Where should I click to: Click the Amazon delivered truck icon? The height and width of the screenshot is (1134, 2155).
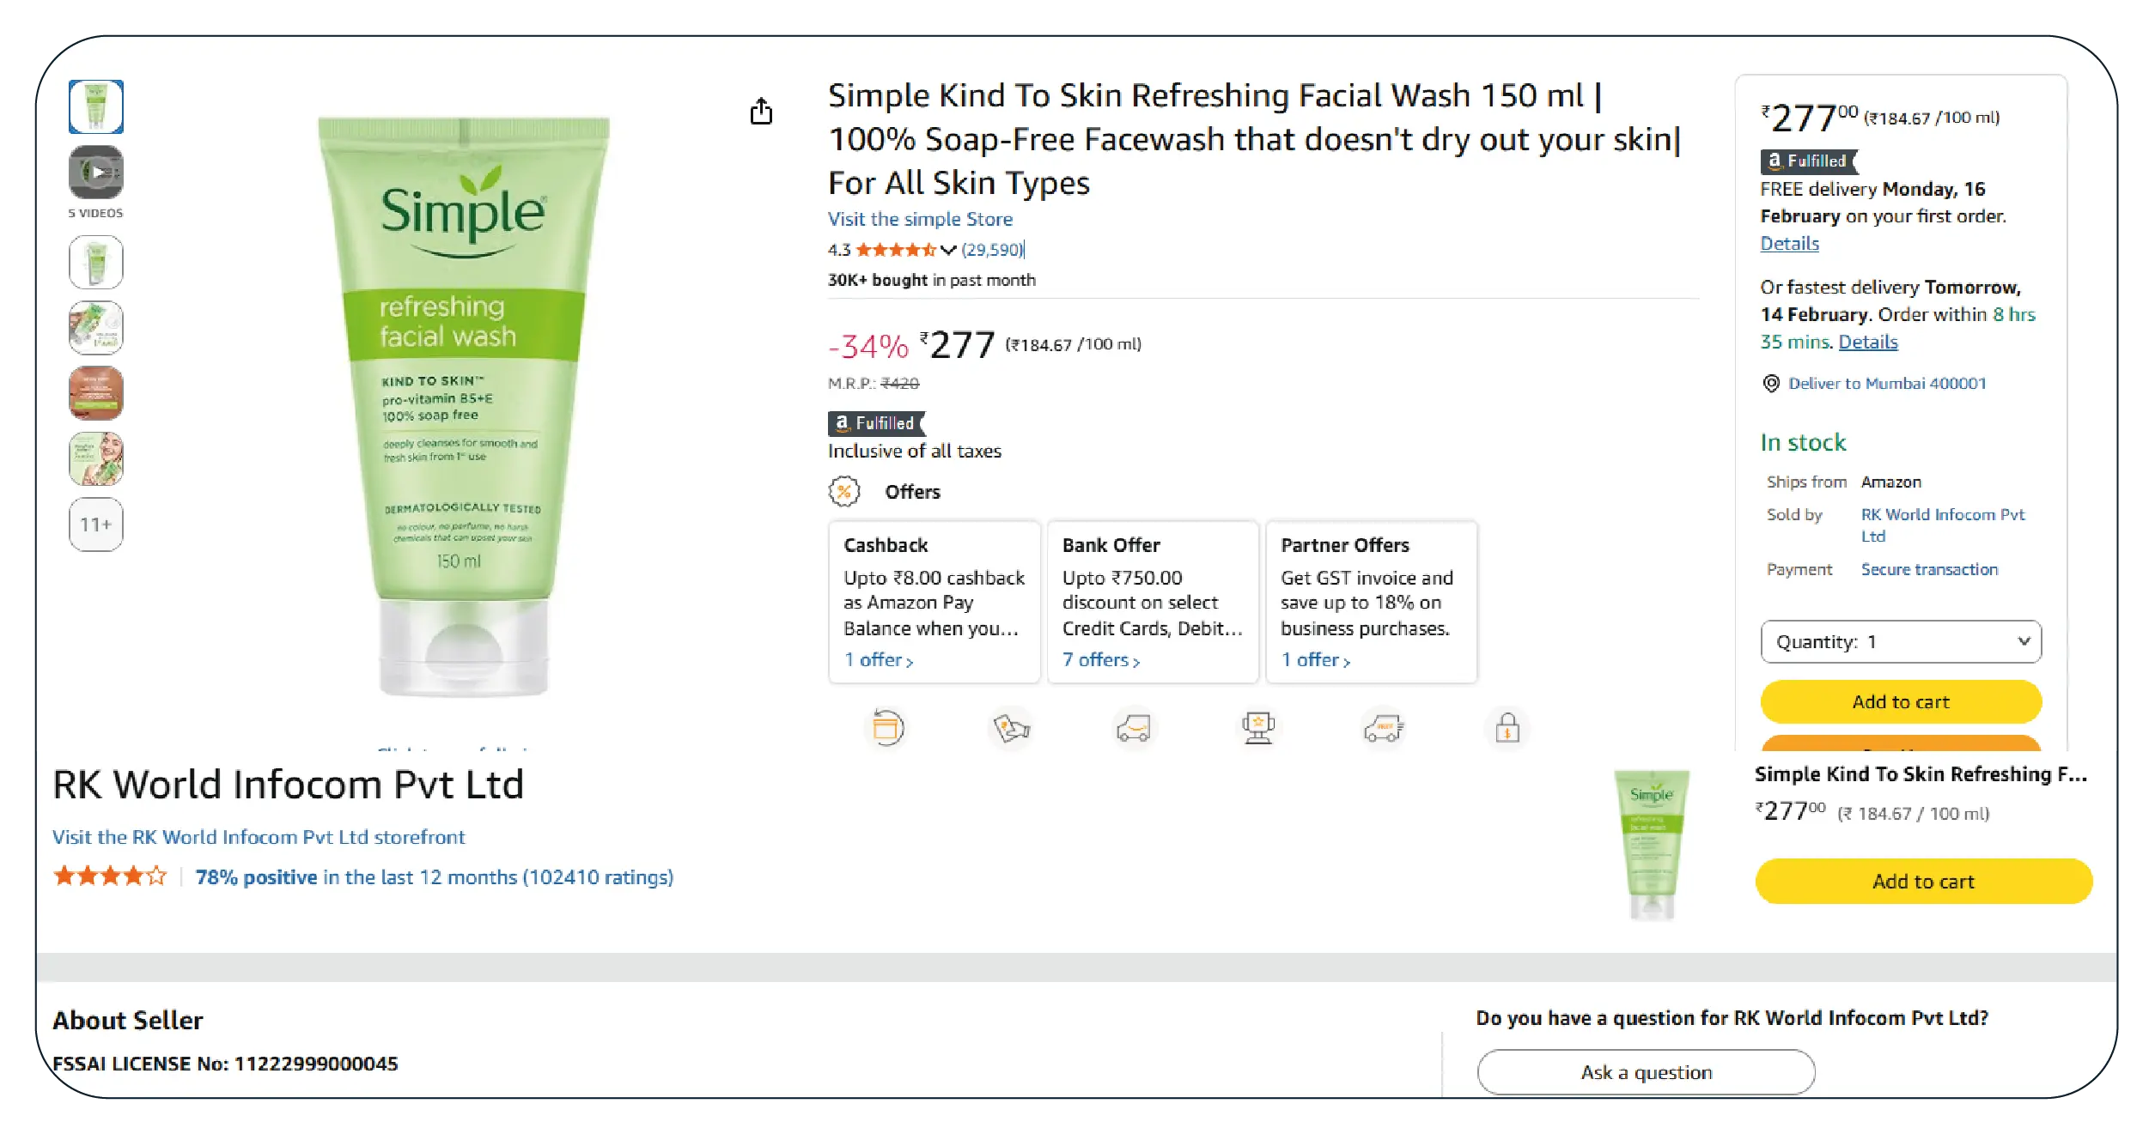tap(1134, 729)
